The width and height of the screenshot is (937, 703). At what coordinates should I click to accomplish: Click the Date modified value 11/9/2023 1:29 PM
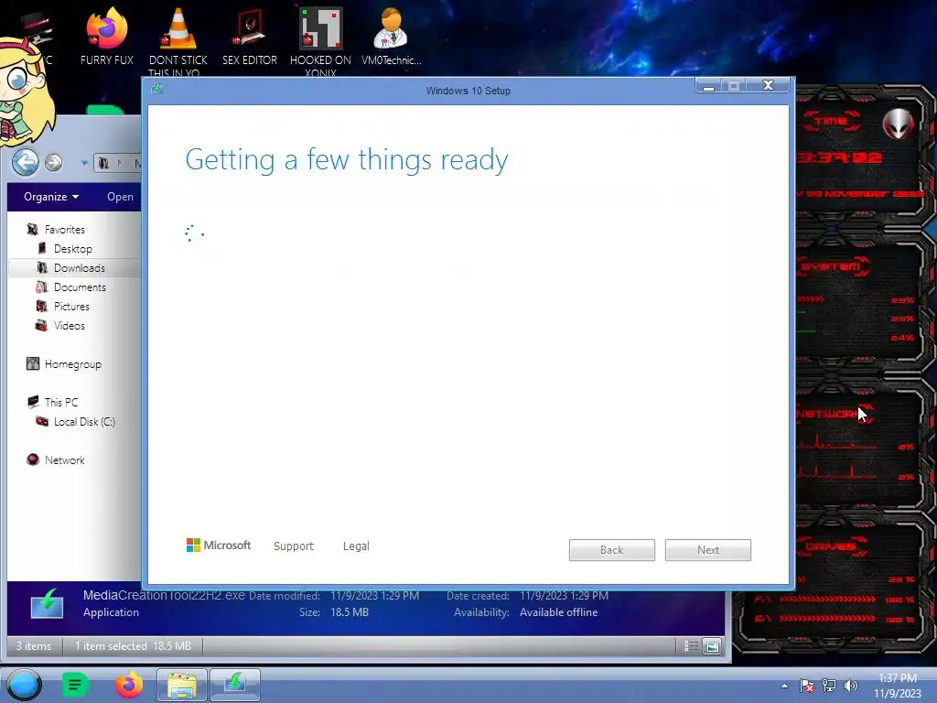374,595
